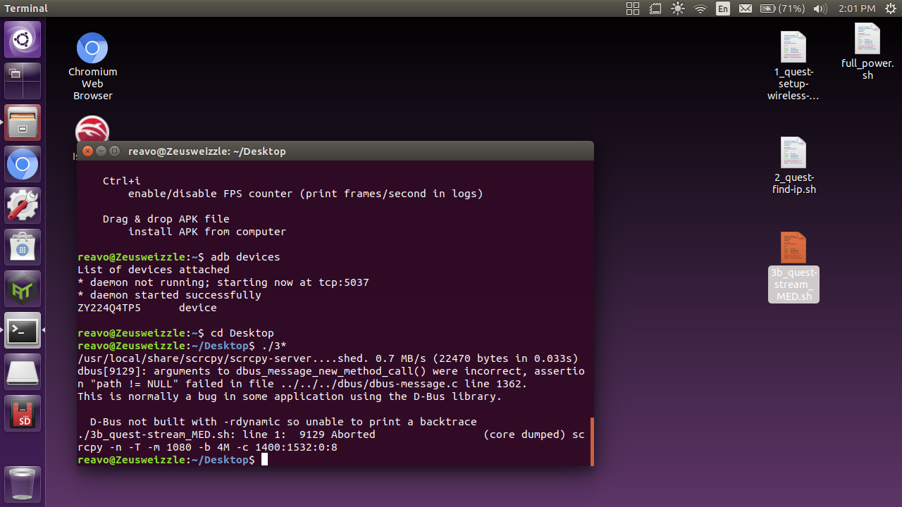Launch the green M application from the launcher
The height and width of the screenshot is (507, 902).
pos(22,289)
